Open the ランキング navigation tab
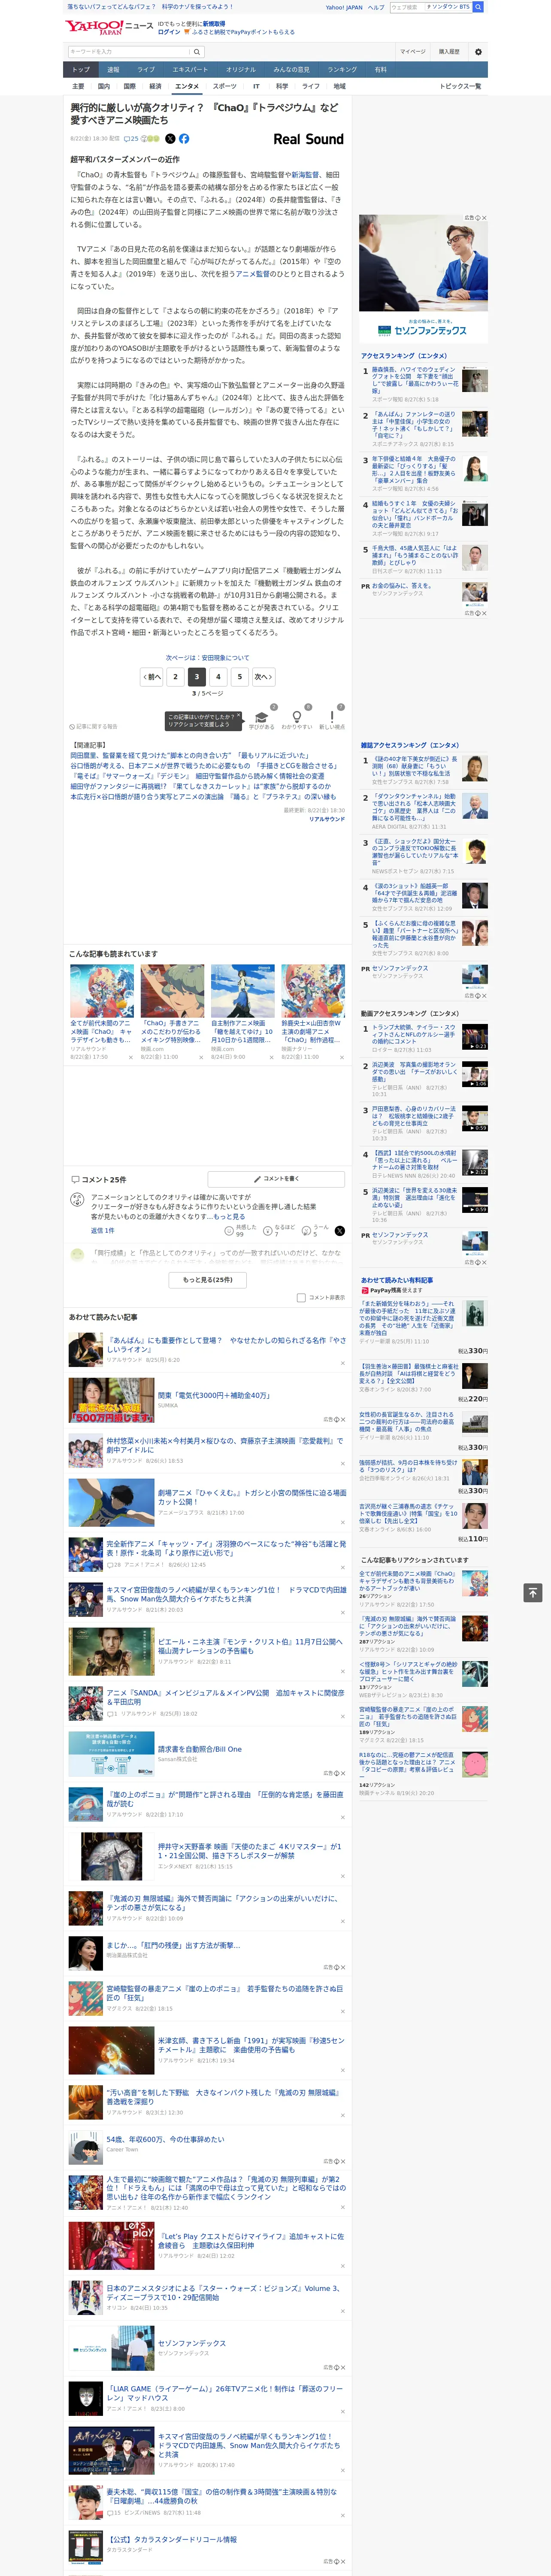 342,69
